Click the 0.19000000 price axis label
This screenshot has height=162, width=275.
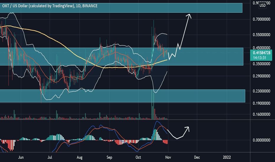(261, 103)
